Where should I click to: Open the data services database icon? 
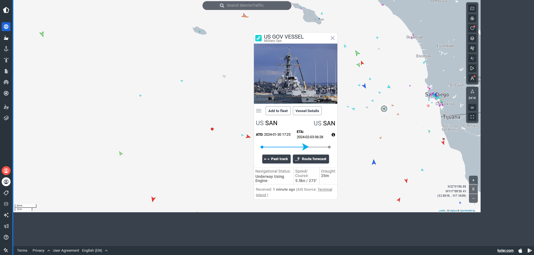tap(6, 204)
